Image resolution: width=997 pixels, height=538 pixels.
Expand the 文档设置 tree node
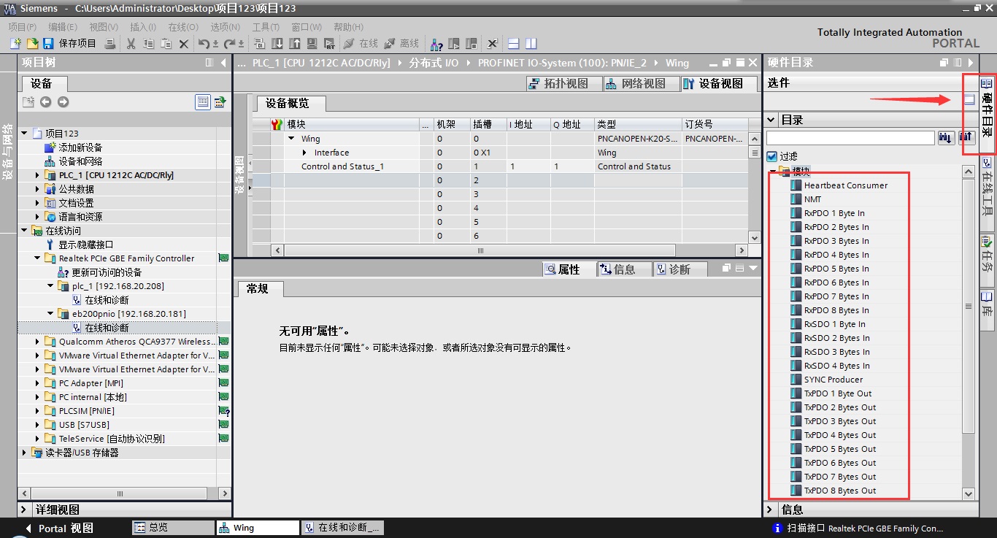[x=38, y=203]
